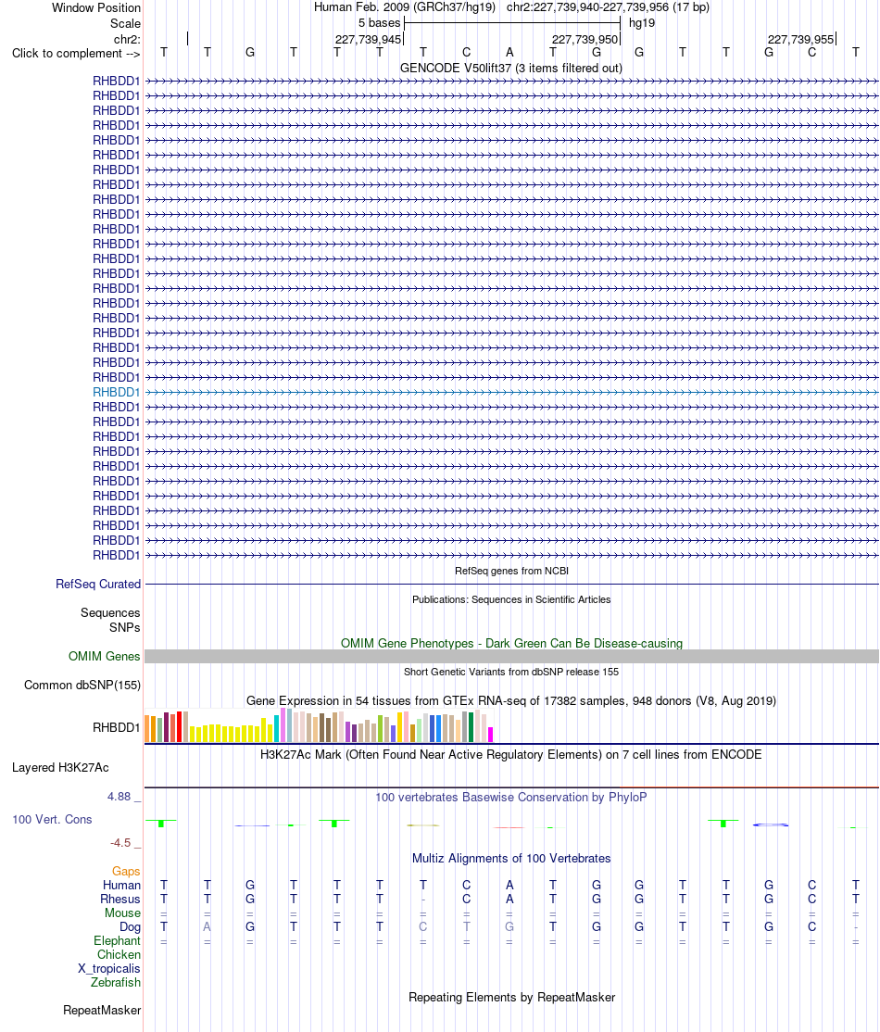Click the 227,739,955 ruler coordinate
880x1032 pixels.
click(800, 40)
